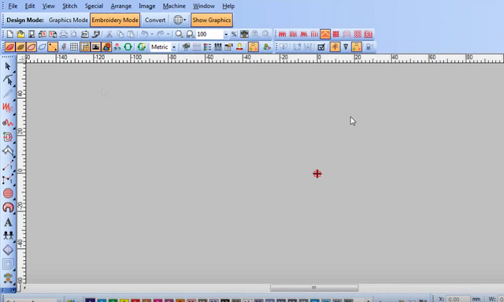Expand the globe icon dropdown arrow
This screenshot has width=504, height=302.
pyautogui.click(x=185, y=20)
